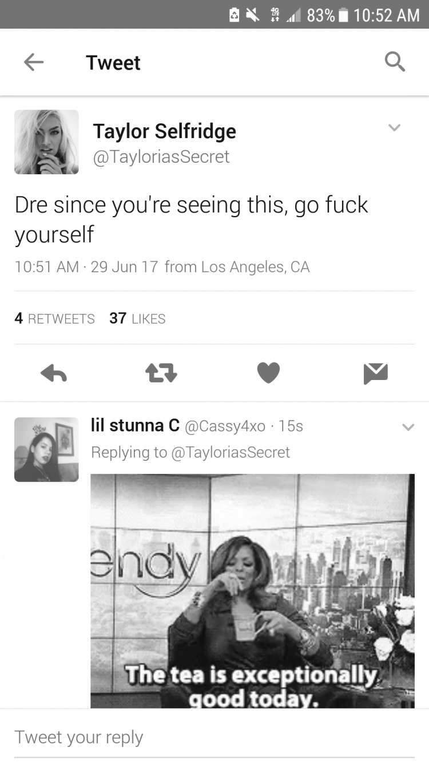Like the tweet with heart icon
Viewport: 429px width, 764px height.
[x=268, y=373]
